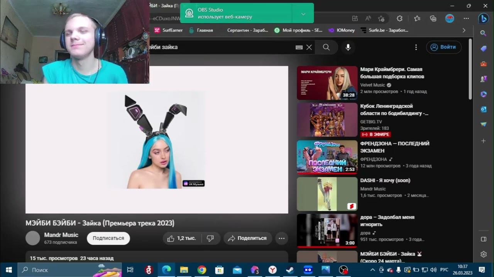Click the Войти sign-in button
The height and width of the screenshot is (277, 494).
pos(444,47)
